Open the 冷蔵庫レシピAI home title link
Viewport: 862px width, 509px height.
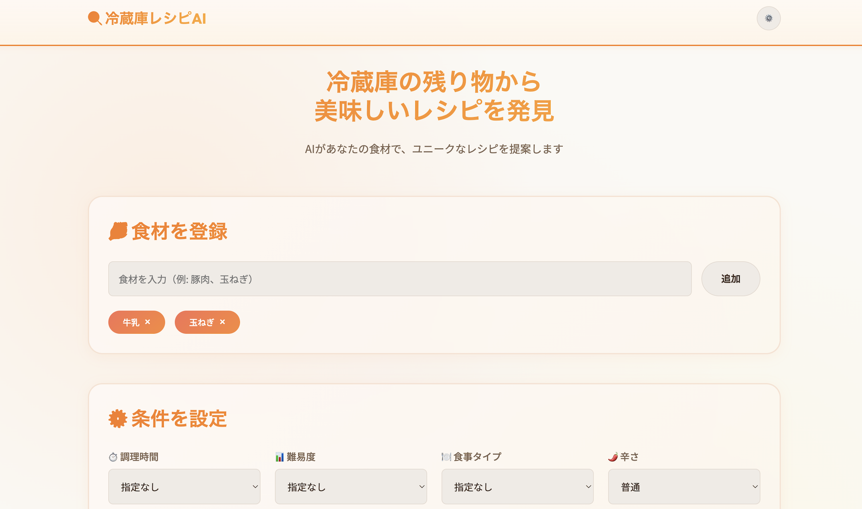tap(156, 19)
